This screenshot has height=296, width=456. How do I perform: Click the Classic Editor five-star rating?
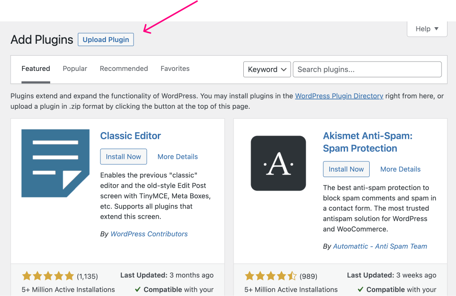pos(48,276)
